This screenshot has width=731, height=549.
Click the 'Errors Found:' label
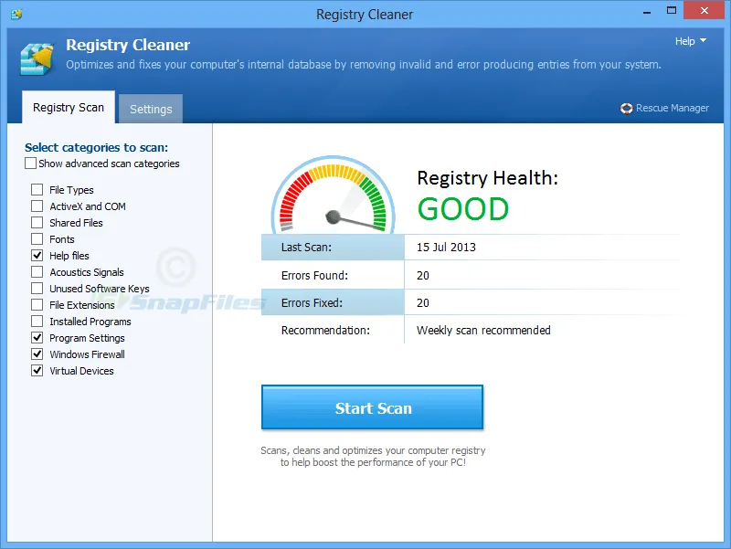pos(314,276)
